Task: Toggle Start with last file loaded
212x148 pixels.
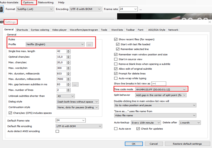Action: (118, 44)
